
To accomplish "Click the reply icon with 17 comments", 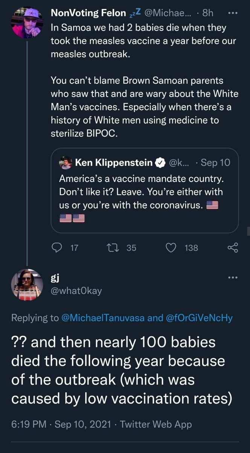I will (x=57, y=248).
